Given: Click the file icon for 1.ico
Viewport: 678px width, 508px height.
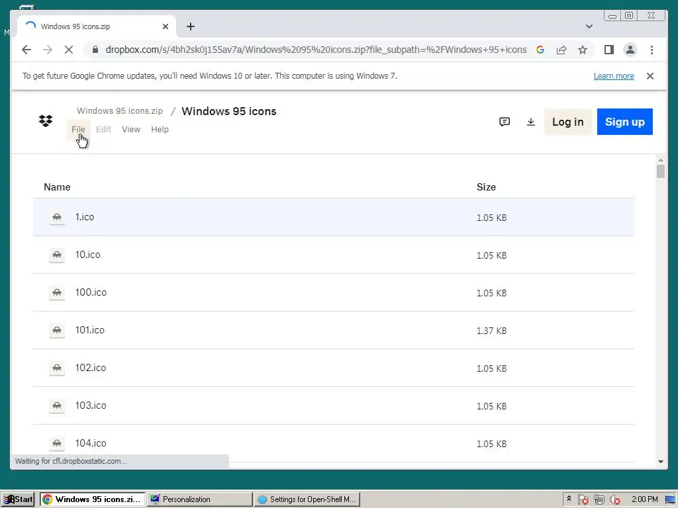Looking at the screenshot, I should click(x=57, y=217).
